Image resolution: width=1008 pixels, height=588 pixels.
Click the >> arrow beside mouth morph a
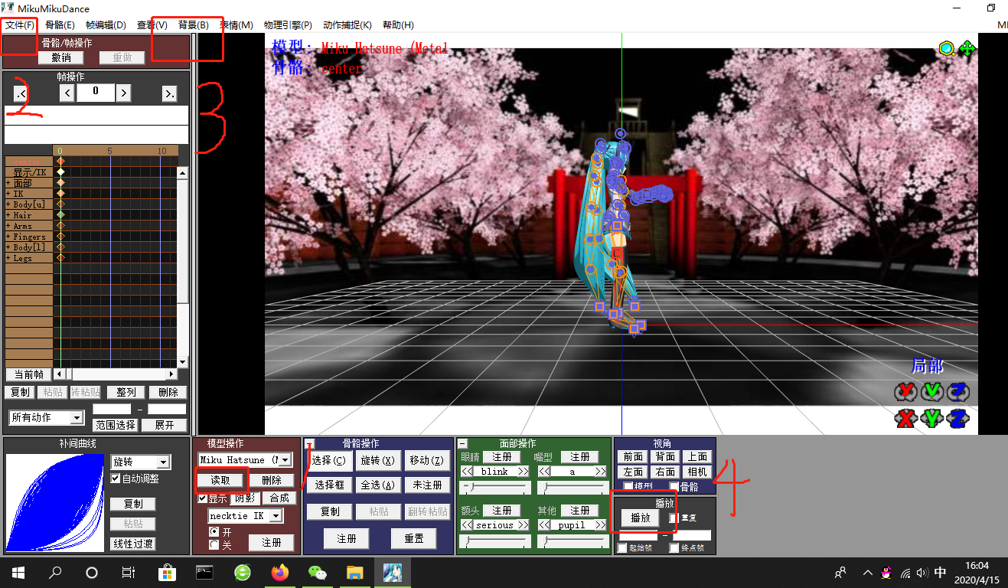pyautogui.click(x=600, y=472)
